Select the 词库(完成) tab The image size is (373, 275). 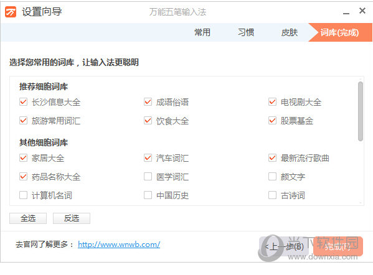pyautogui.click(x=340, y=32)
